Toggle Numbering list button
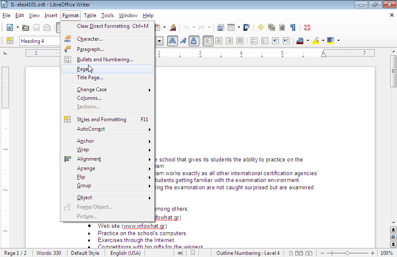 click(x=254, y=41)
